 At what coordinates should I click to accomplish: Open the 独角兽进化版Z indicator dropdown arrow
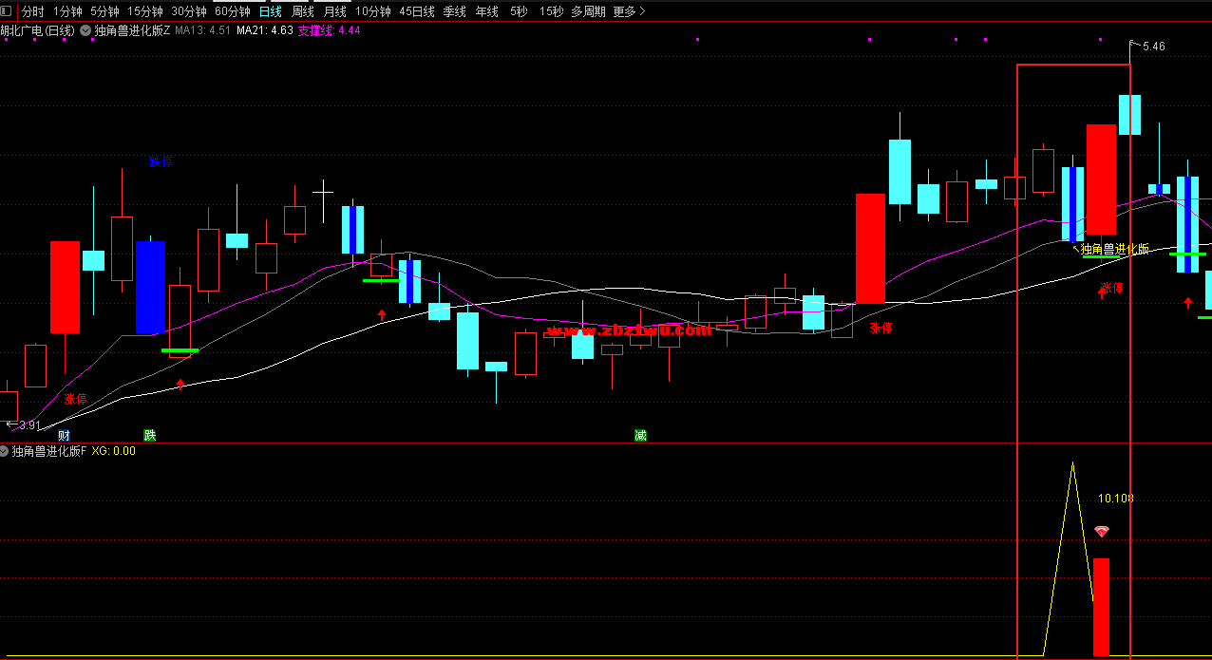(86, 30)
